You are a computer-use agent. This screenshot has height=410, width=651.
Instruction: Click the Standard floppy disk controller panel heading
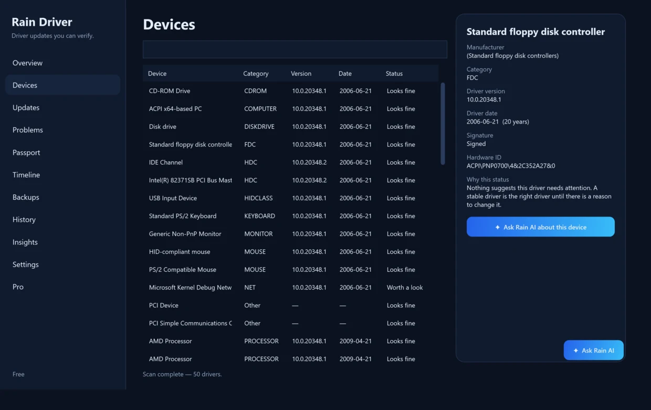[535, 32]
